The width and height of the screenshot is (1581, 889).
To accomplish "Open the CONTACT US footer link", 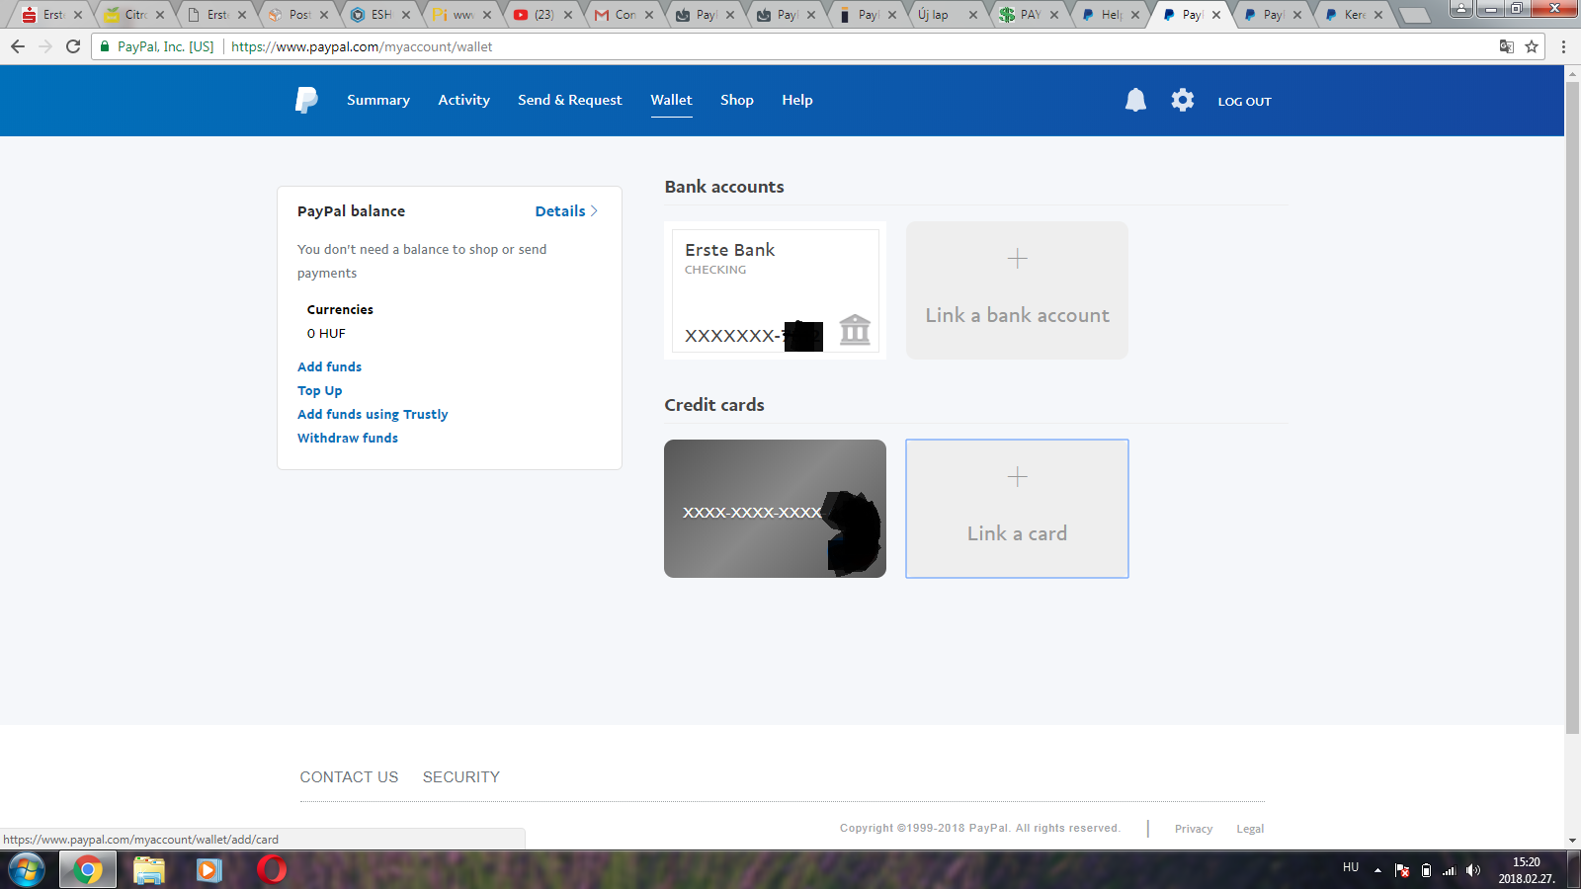I will click(x=349, y=777).
